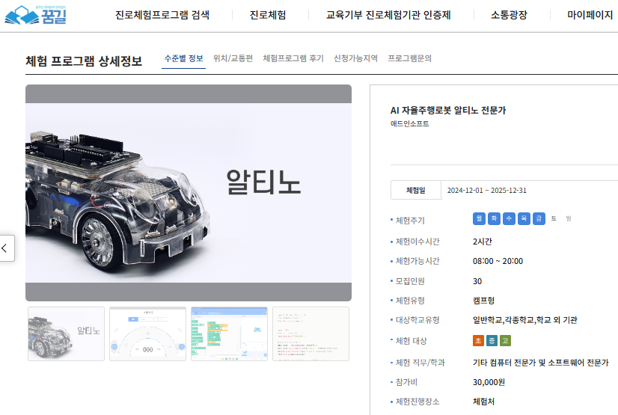Click the 08:00 ~ 20:00 time value

pos(498,262)
